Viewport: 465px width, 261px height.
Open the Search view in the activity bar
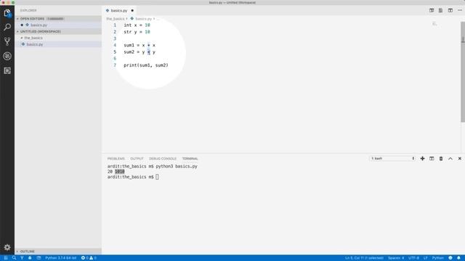pyautogui.click(x=7, y=28)
